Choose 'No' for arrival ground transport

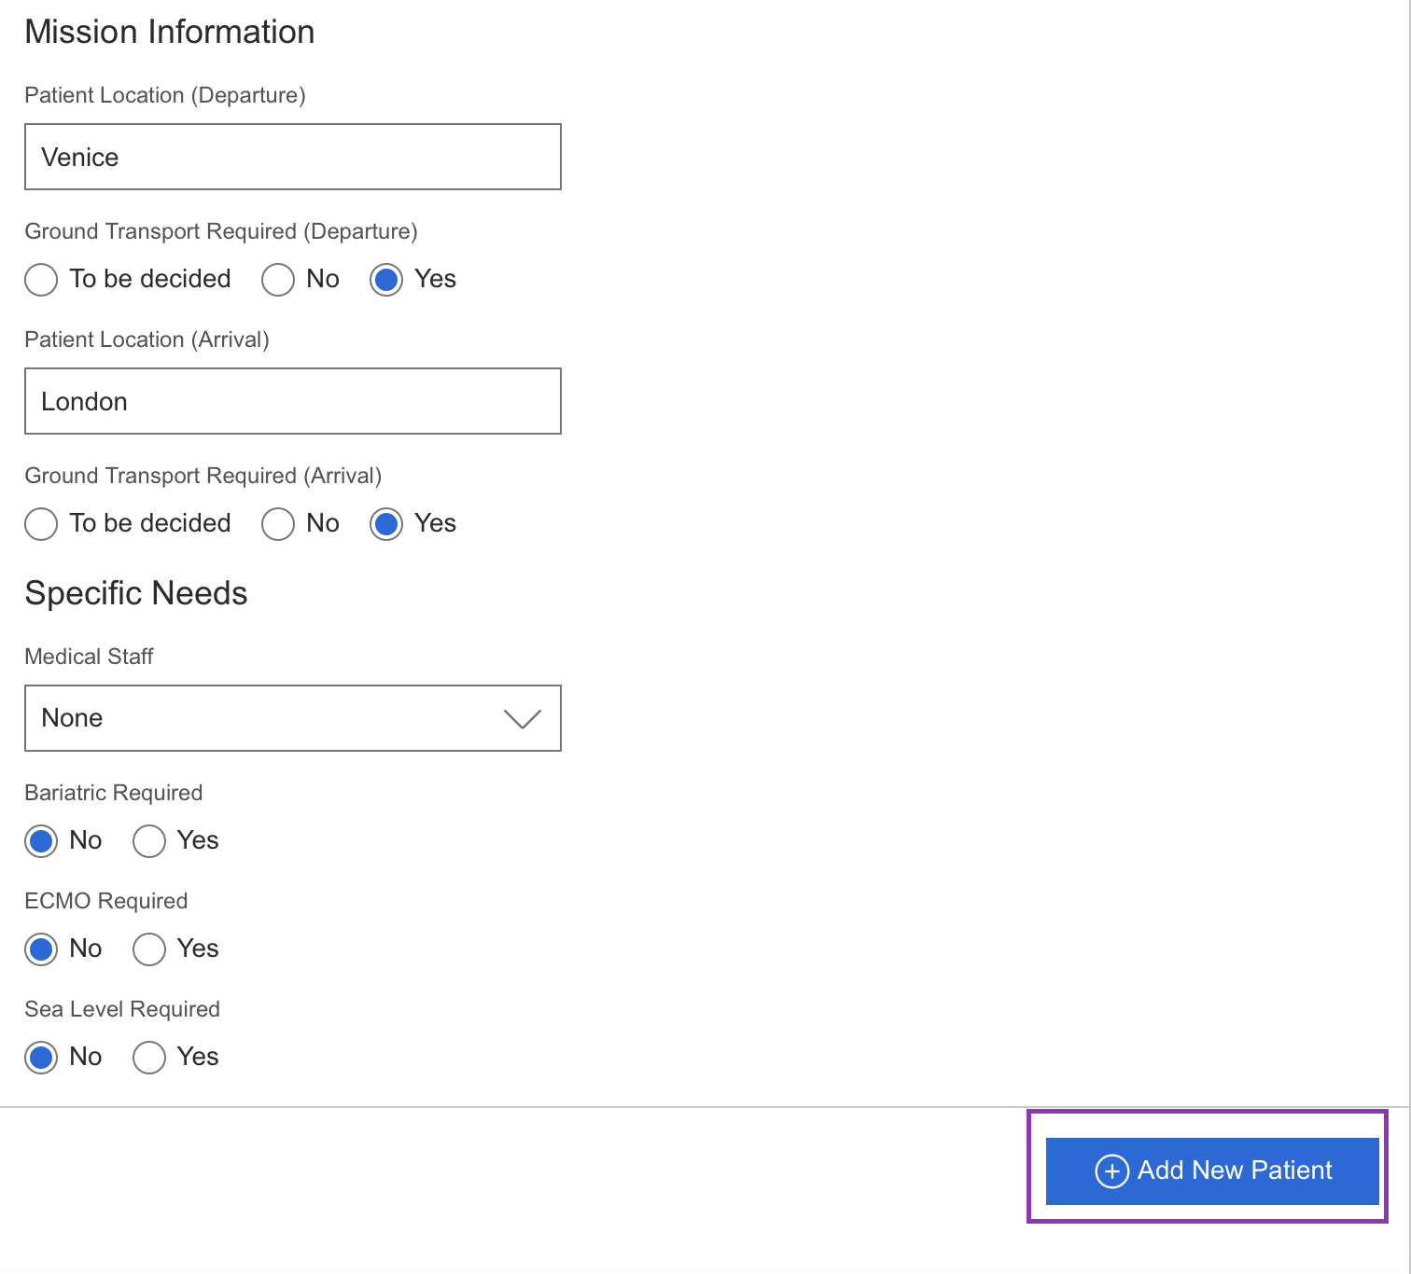(x=278, y=524)
